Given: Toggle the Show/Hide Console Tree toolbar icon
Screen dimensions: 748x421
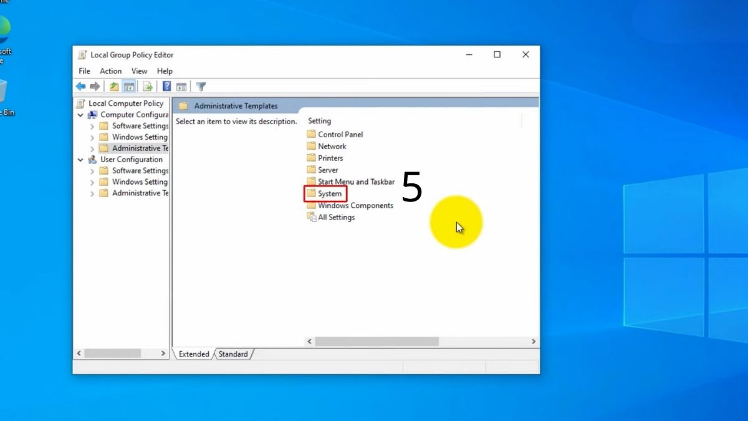Looking at the screenshot, I should (129, 87).
